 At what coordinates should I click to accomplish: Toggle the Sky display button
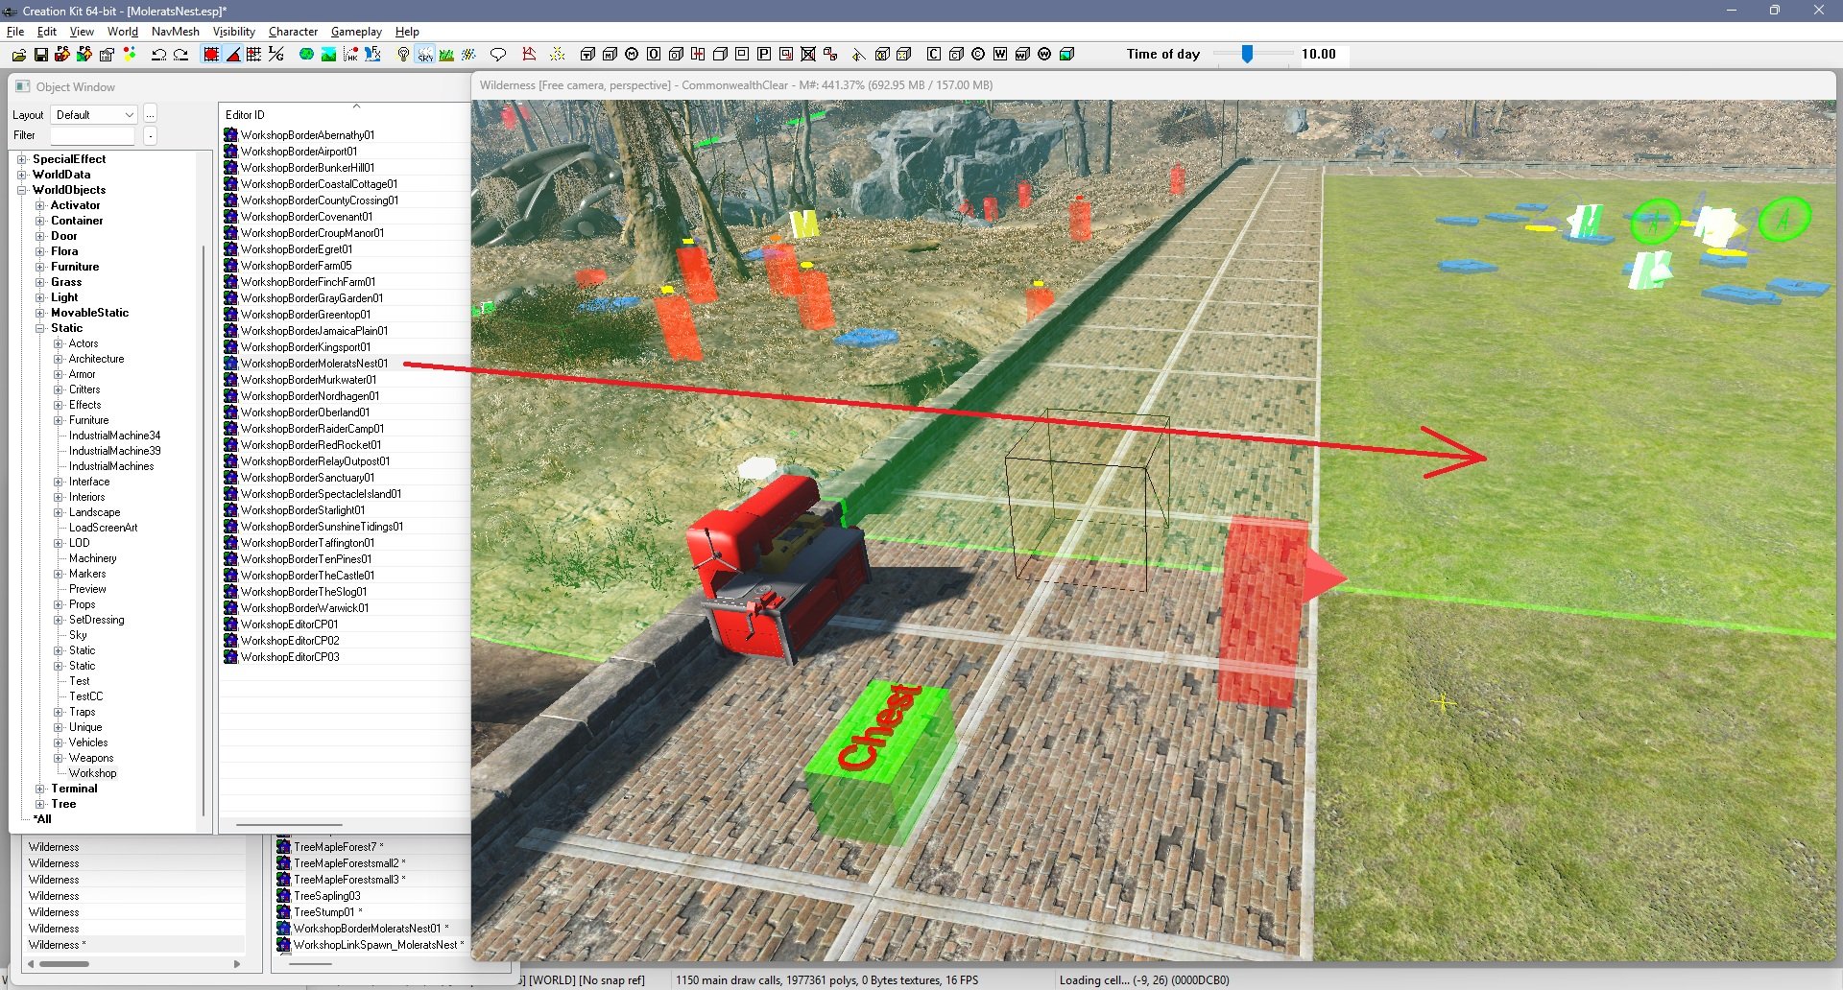[425, 55]
